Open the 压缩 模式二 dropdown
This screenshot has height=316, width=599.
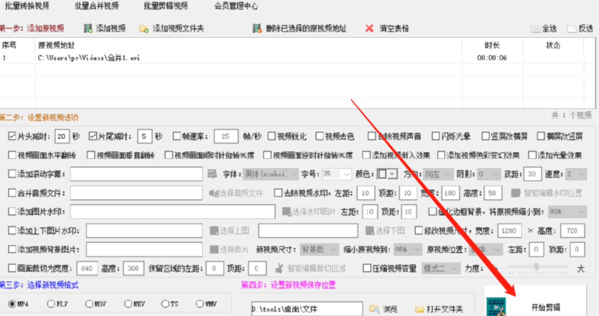441,268
